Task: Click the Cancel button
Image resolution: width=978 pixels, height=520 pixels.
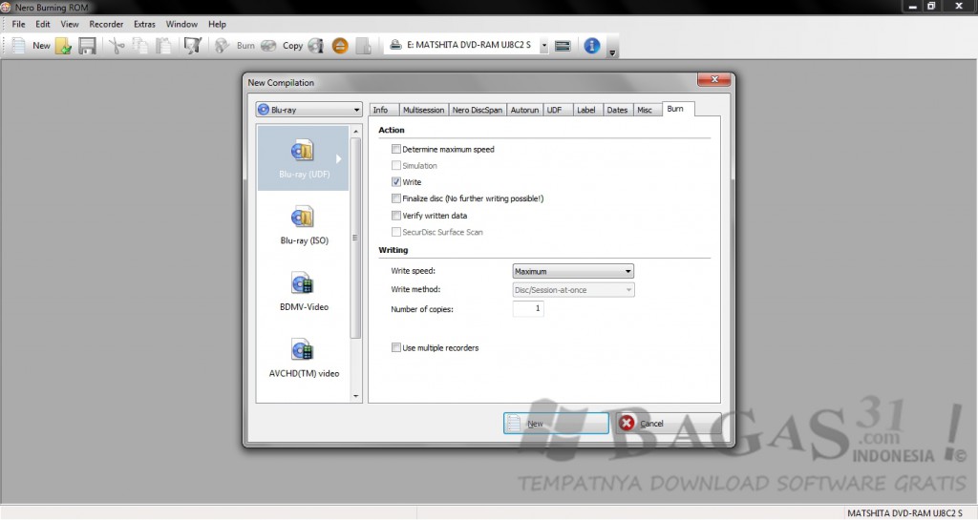Action: 668,424
